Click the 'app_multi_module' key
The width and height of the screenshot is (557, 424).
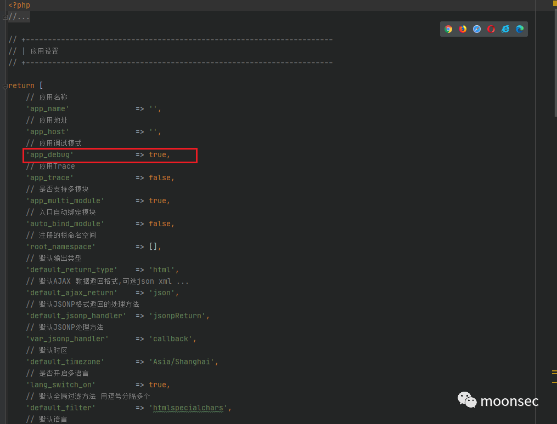[x=65, y=201]
